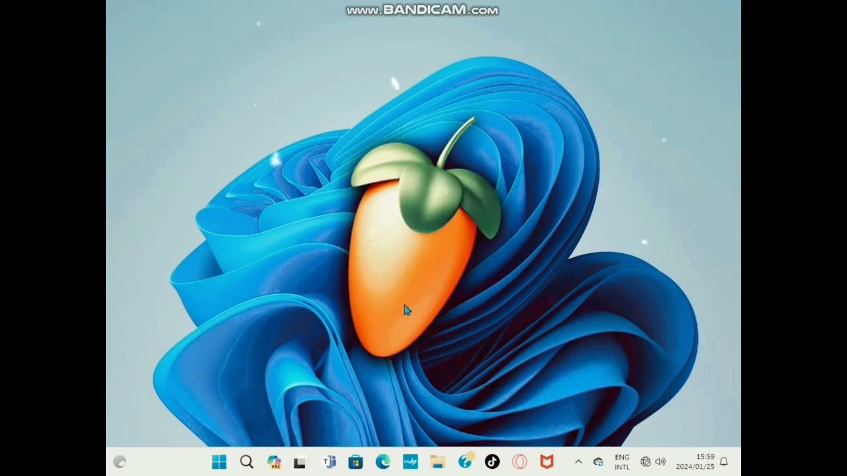Viewport: 847px width, 476px height.
Task: Open the Windows Start menu
Action: click(x=219, y=461)
